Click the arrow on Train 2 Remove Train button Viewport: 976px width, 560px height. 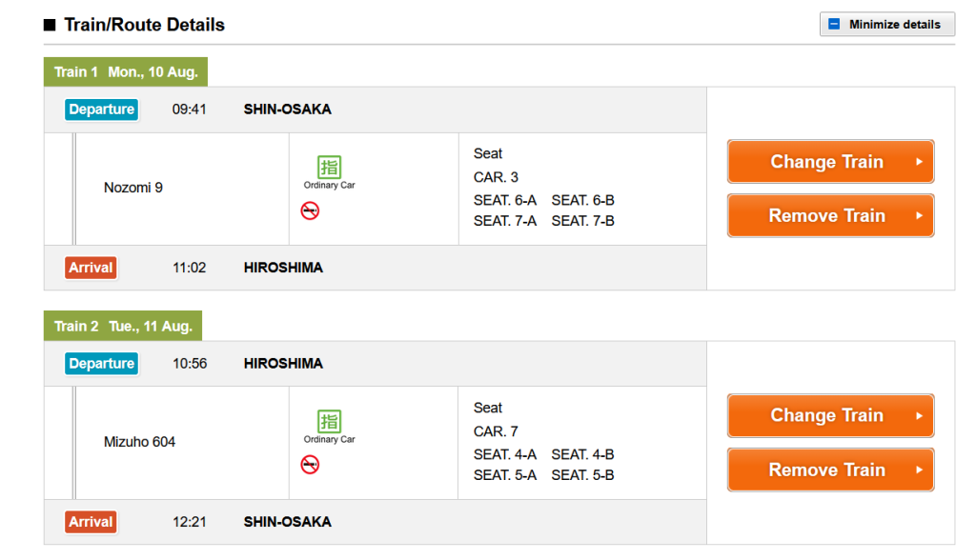pos(920,470)
